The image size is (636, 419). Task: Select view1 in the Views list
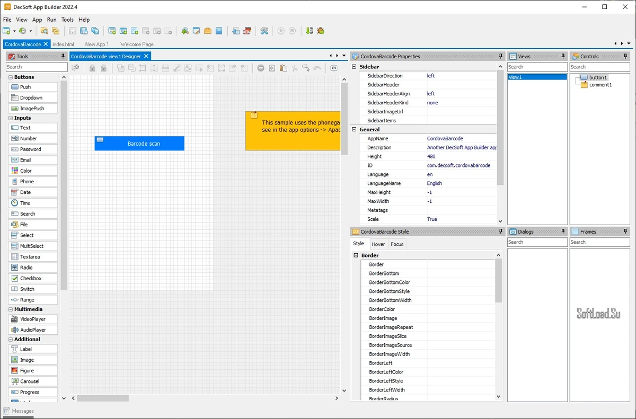click(x=537, y=77)
